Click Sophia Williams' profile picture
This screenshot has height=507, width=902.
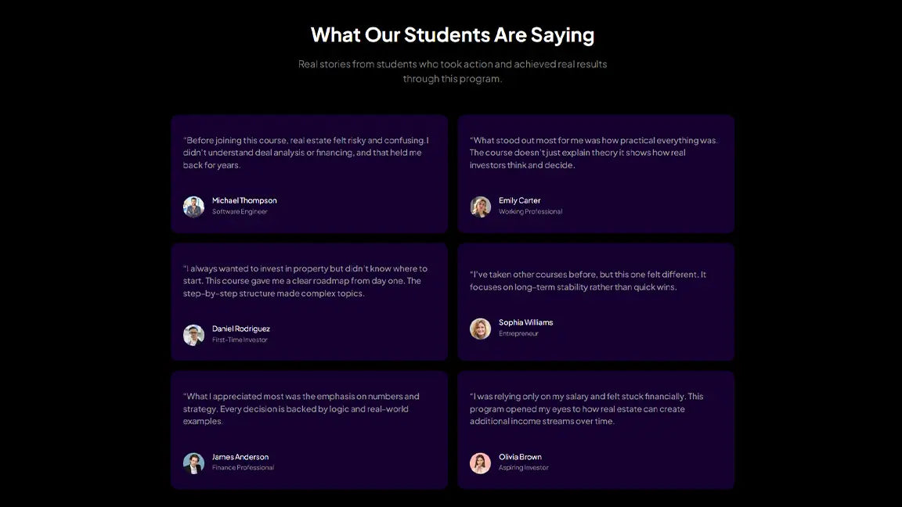[x=480, y=329]
